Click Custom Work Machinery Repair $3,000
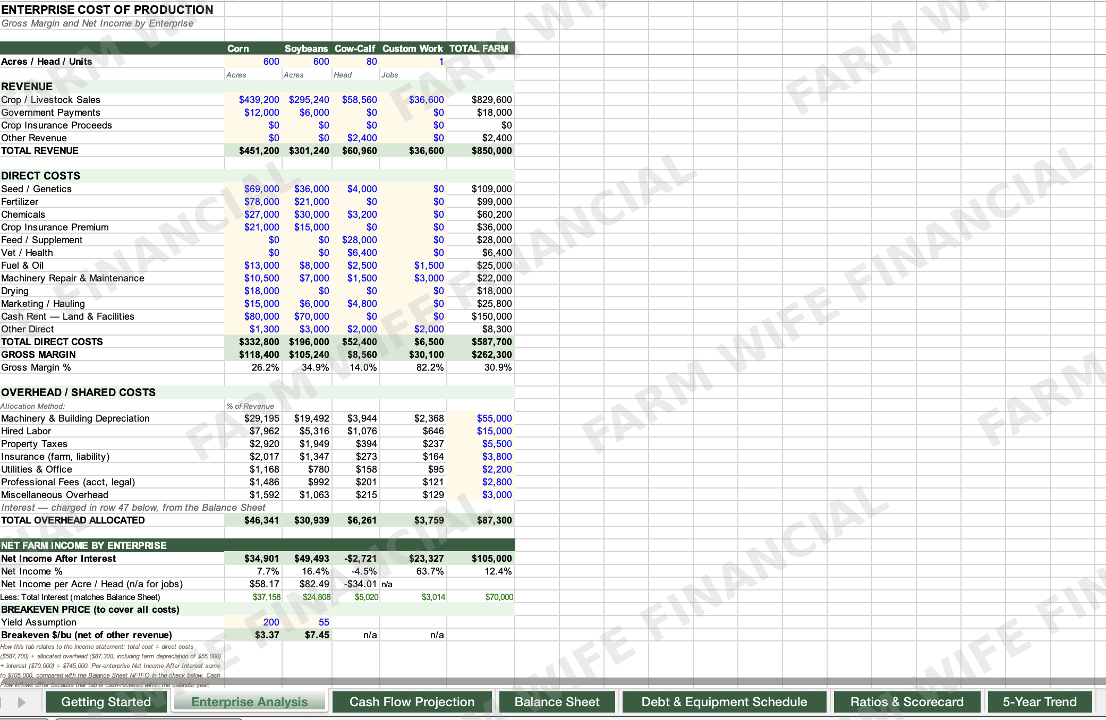Image resolution: width=1106 pixels, height=720 pixels. click(413, 278)
